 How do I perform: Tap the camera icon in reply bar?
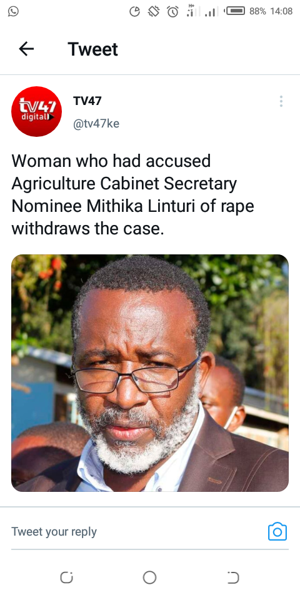[x=277, y=531]
